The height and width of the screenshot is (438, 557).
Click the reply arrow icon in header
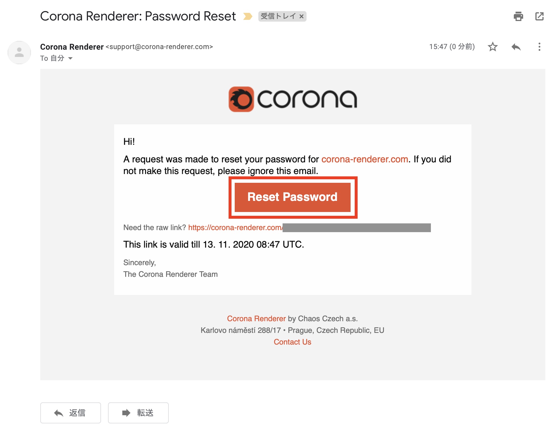coord(516,47)
